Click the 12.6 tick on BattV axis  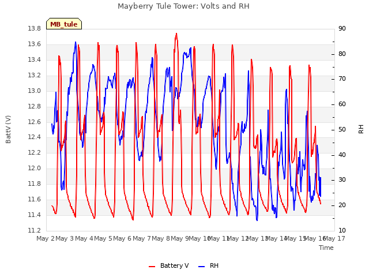pos(35,122)
